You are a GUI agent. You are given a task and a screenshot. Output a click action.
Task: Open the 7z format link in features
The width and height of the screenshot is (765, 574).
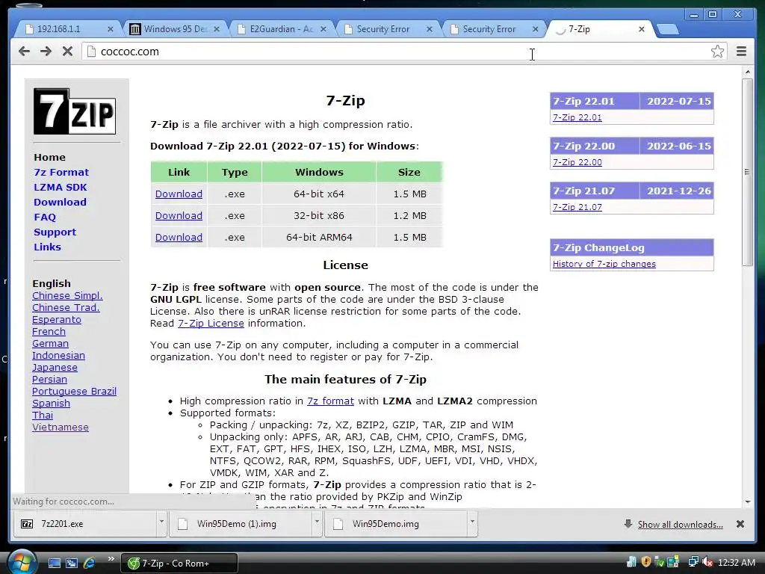coord(330,401)
